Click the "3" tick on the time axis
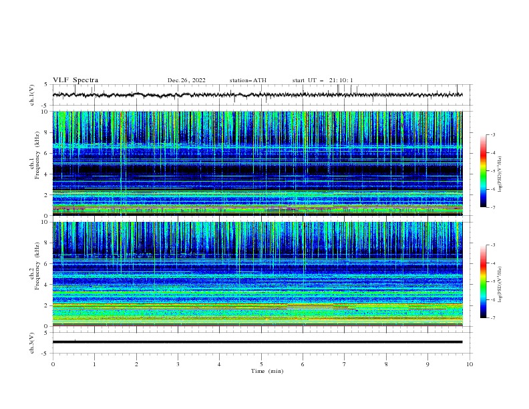 178,364
